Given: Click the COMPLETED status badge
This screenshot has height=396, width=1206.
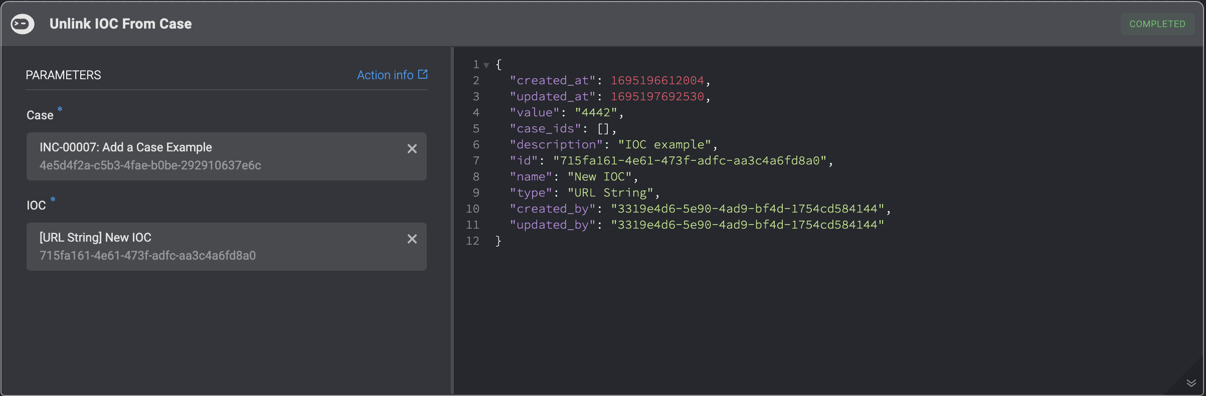Looking at the screenshot, I should pos(1157,24).
